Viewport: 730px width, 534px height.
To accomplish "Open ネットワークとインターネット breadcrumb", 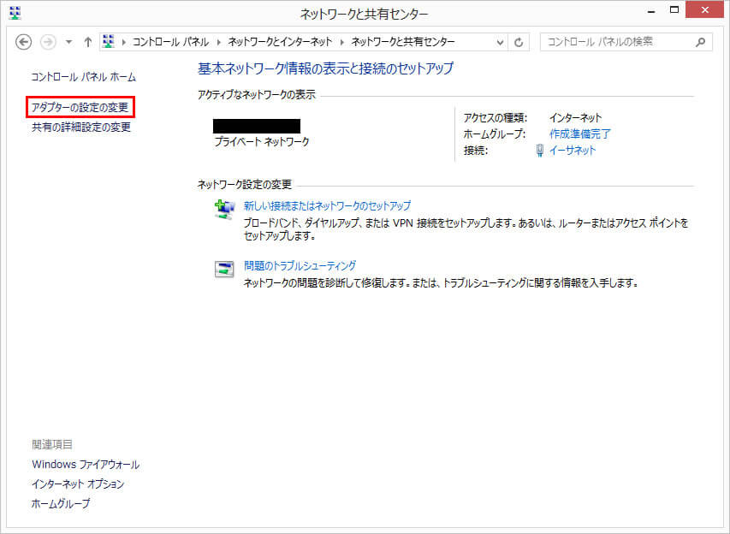I will click(280, 42).
